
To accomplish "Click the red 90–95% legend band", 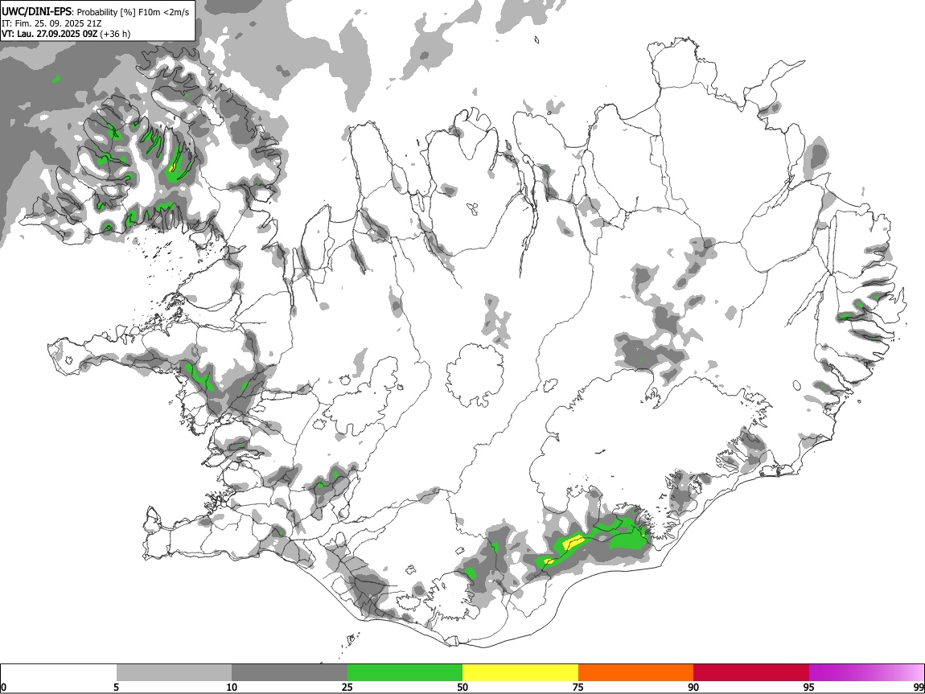I will pos(751,672).
